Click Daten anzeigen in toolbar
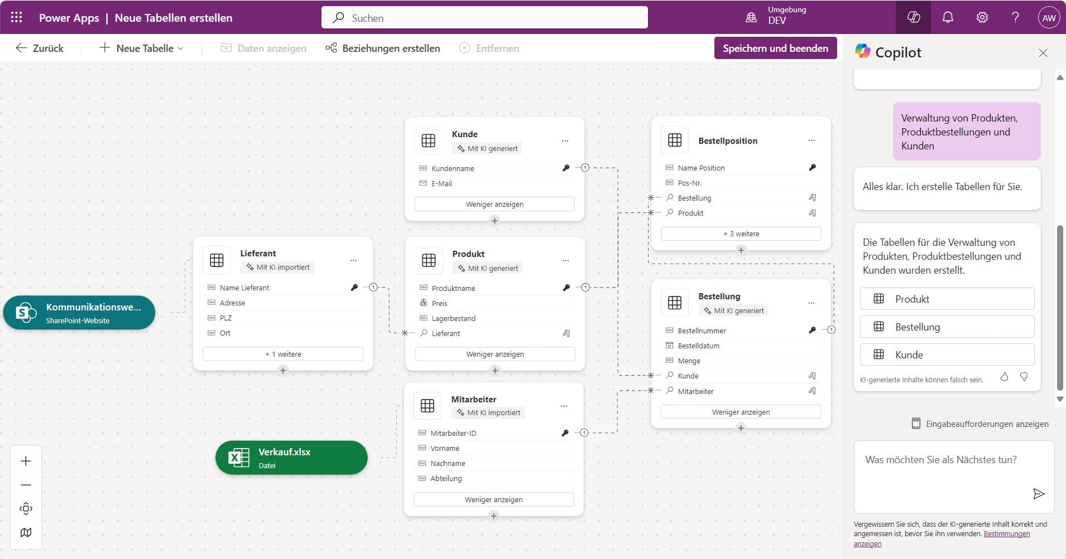1066x559 pixels. click(263, 48)
